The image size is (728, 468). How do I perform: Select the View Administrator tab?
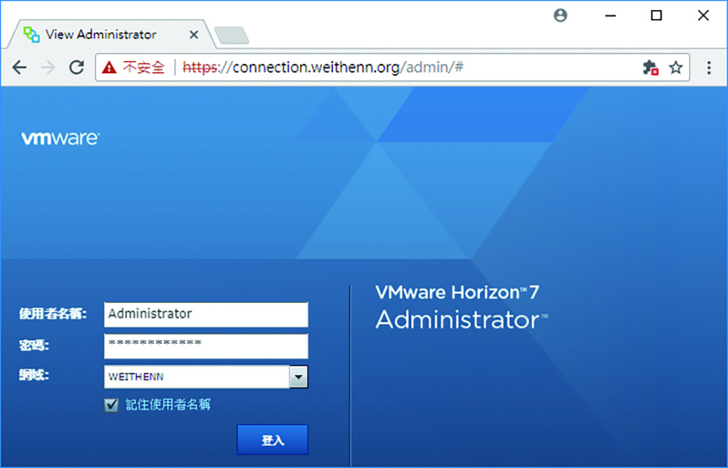tap(110, 34)
